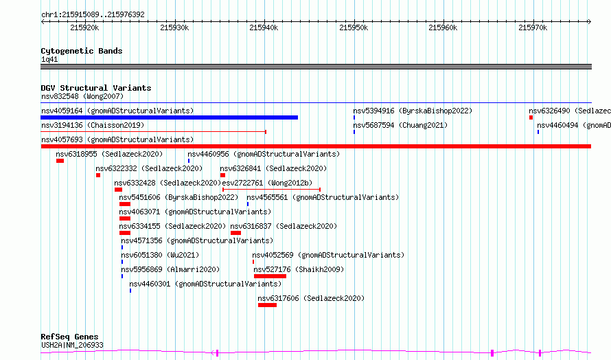This screenshot has height=360, width=611.
Task: Click the chr1:215915089..215976392 coordinate label
Action: pyautogui.click(x=93, y=14)
